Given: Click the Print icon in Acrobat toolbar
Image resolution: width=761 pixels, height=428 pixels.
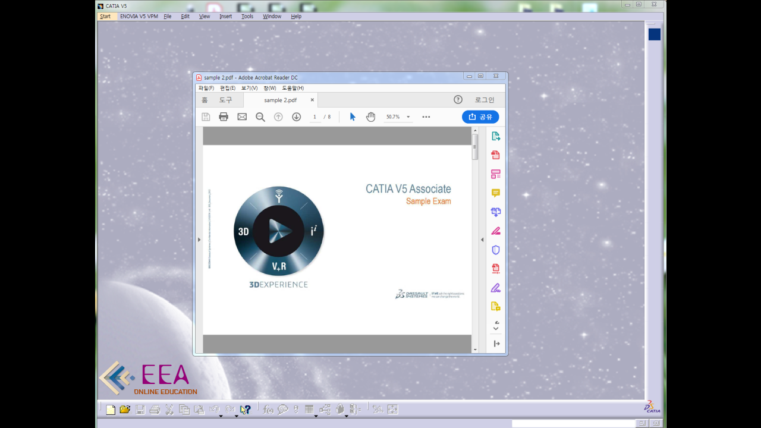Looking at the screenshot, I should 224,117.
